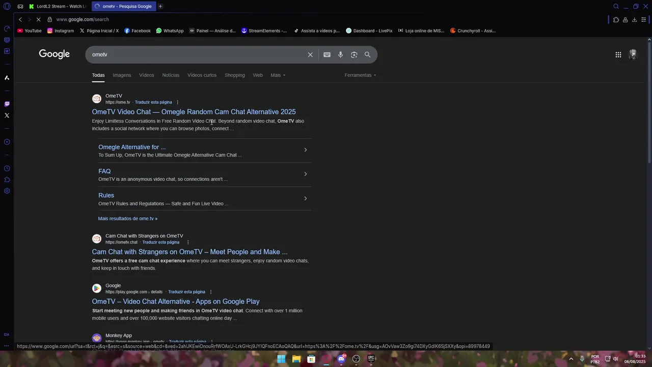Open the Instagram bookmark
The image size is (652, 367).
click(61, 31)
